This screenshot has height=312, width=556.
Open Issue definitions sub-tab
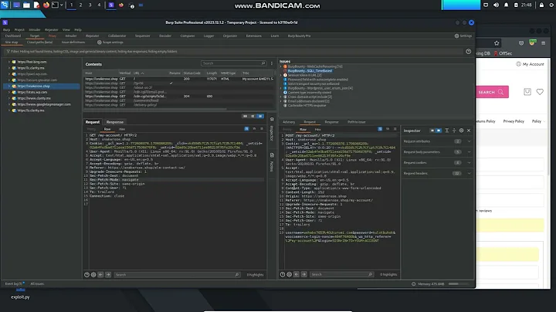tap(73, 42)
